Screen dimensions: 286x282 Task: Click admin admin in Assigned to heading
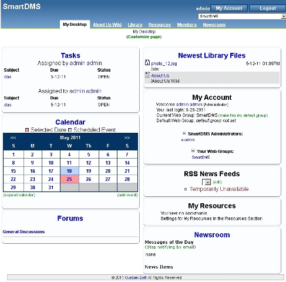[85, 91]
